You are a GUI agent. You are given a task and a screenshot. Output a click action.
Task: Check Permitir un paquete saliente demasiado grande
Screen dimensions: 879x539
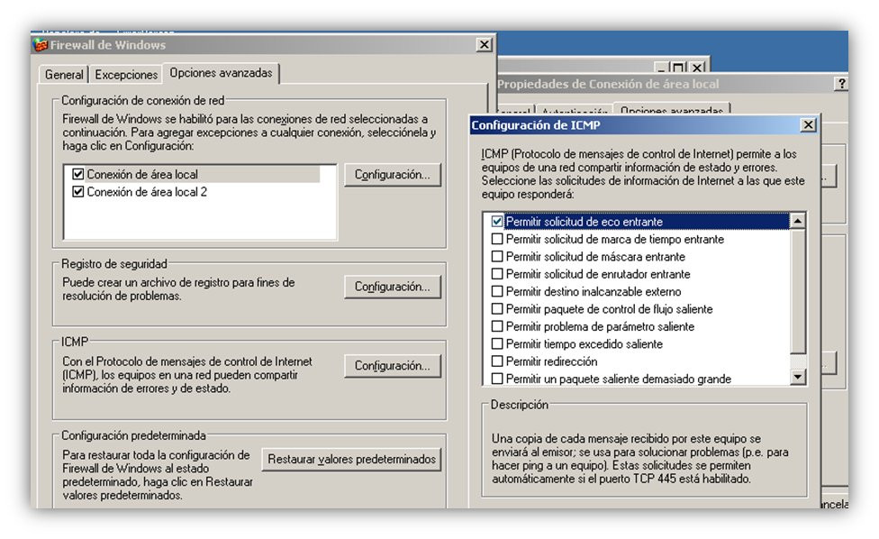click(x=496, y=379)
